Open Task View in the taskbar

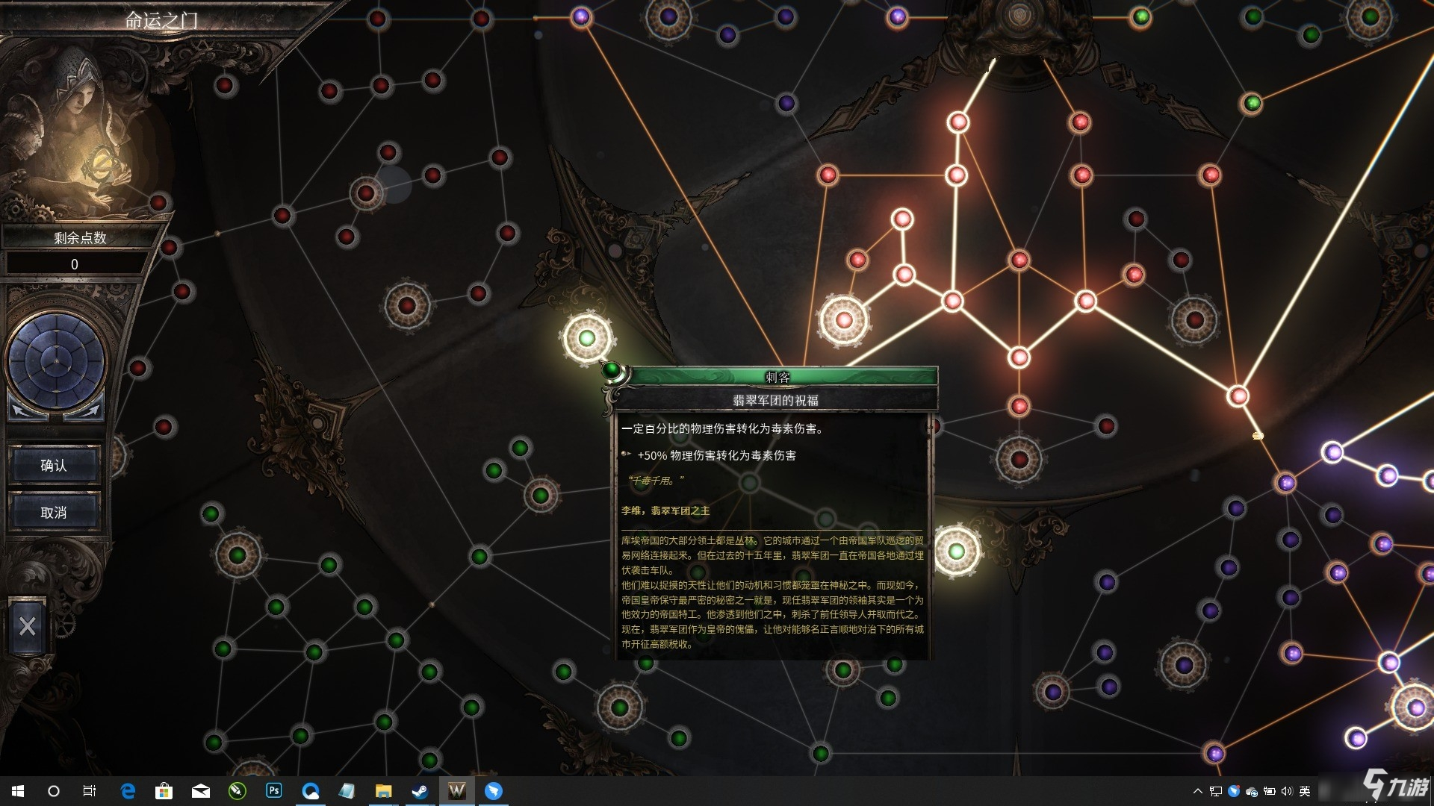pos(90,791)
